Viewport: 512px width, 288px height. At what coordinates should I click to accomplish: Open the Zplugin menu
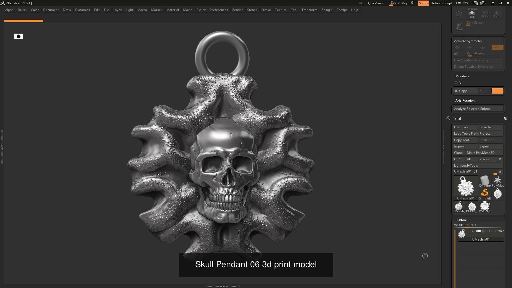327,10
